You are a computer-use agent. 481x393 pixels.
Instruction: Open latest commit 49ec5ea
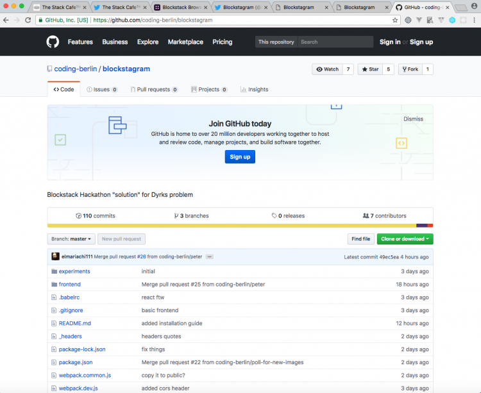point(389,257)
